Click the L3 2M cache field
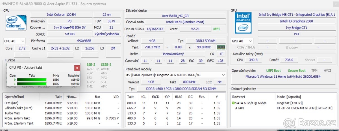 click(113, 48)
